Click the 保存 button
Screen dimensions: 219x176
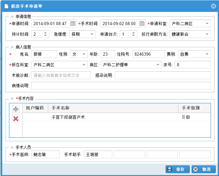pos(178,169)
